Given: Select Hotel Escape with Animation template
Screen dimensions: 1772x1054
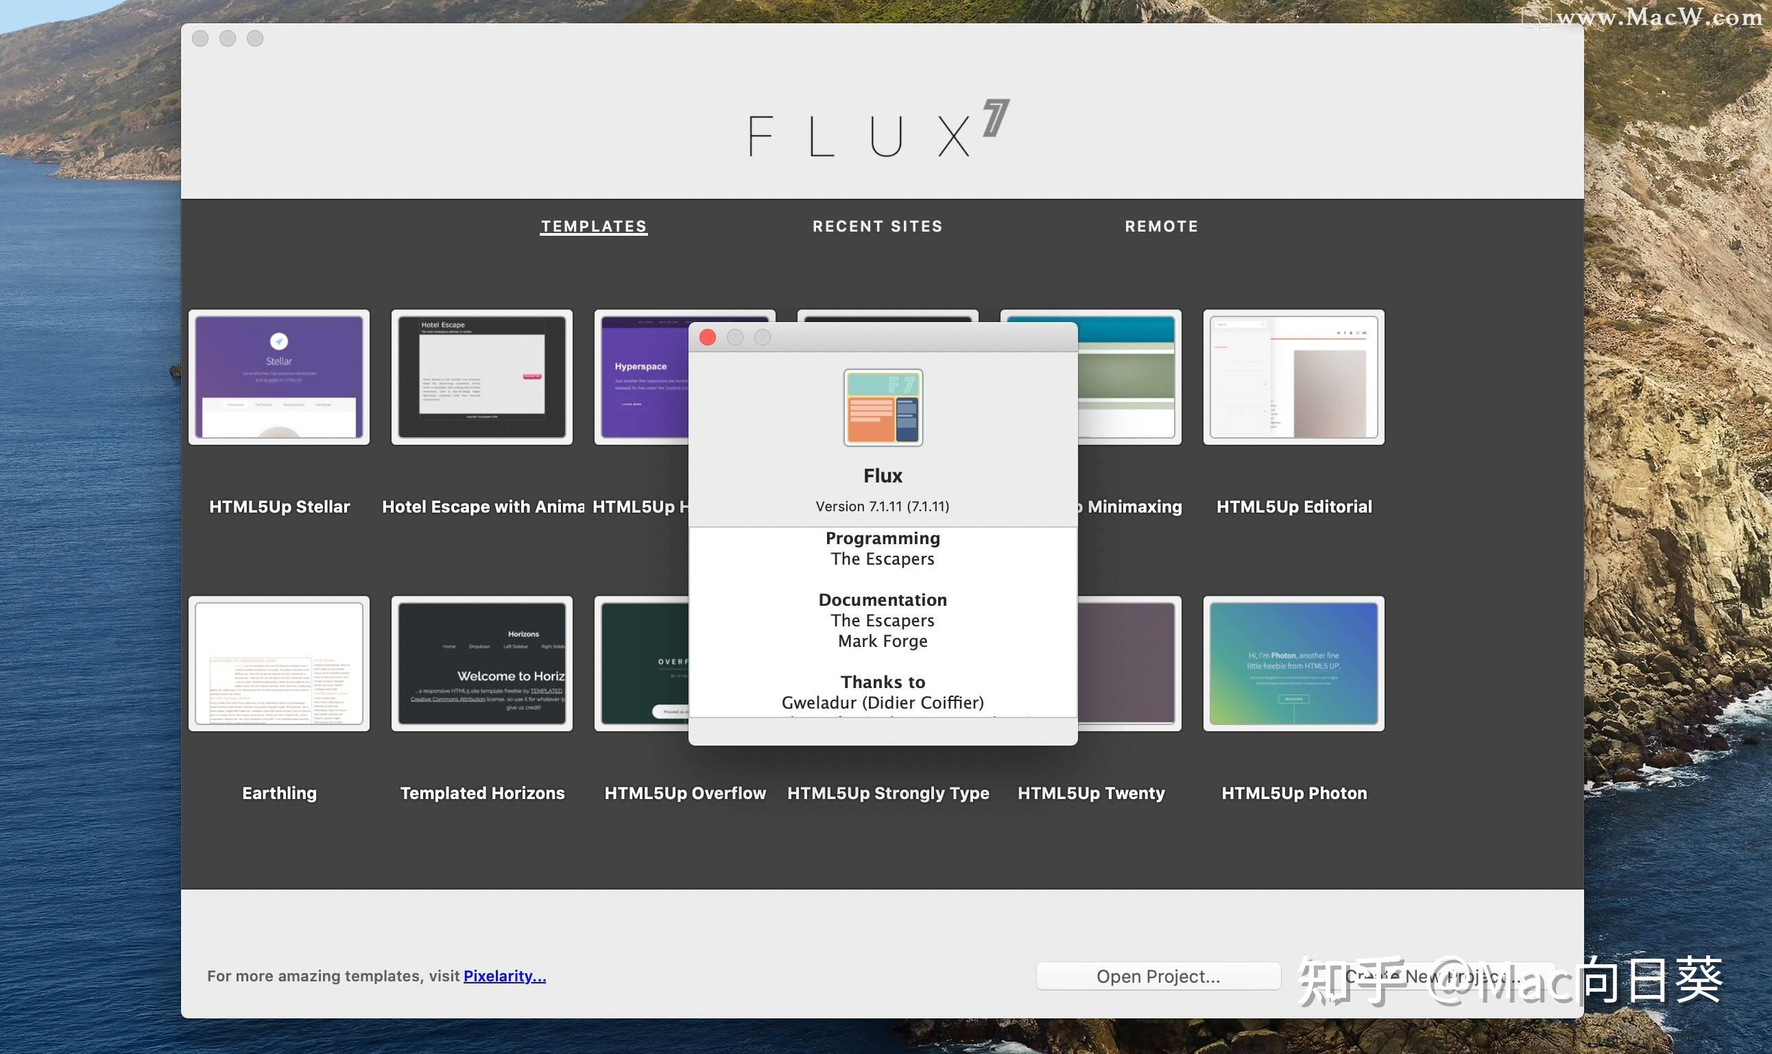Looking at the screenshot, I should point(482,376).
